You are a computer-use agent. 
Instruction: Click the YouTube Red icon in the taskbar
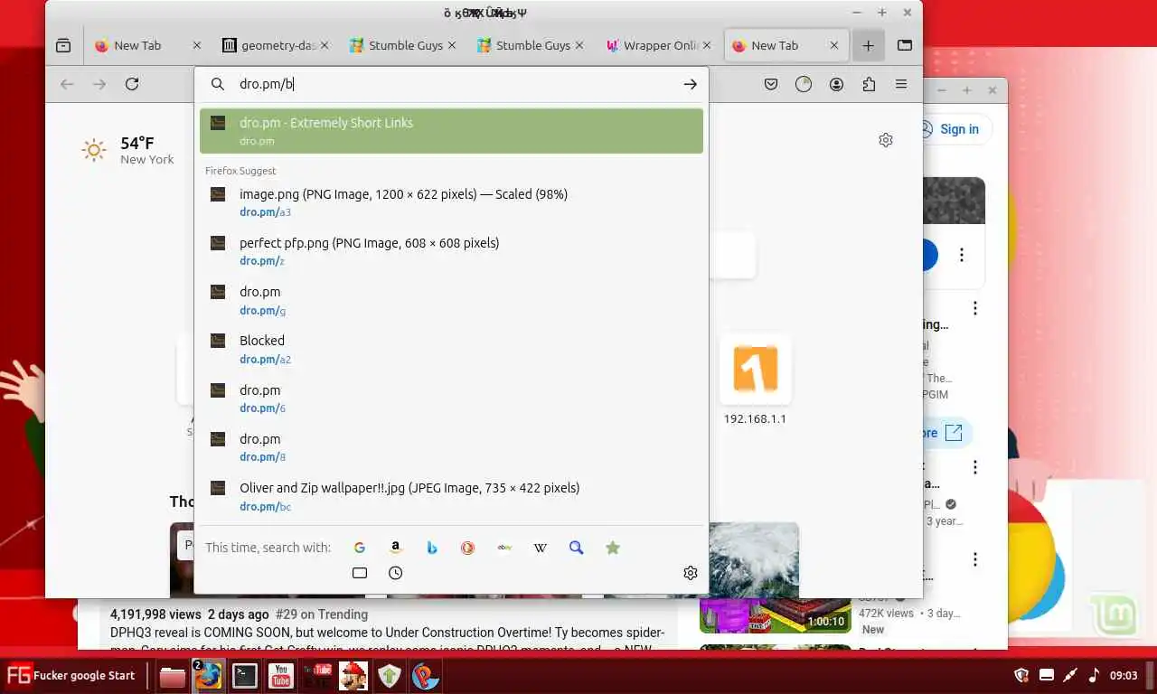coord(317,676)
